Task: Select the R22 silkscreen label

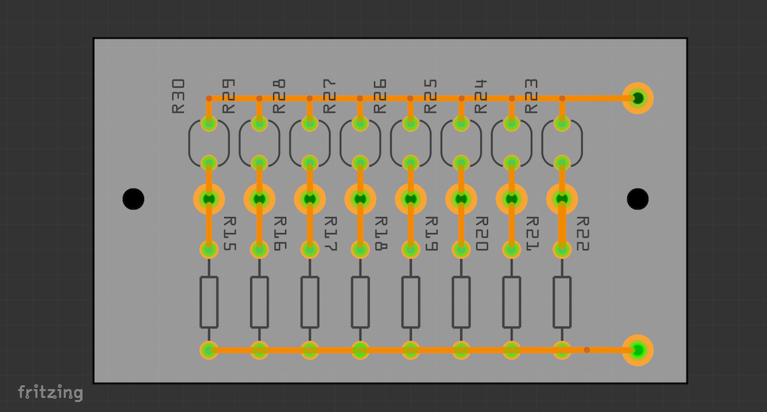Action: [x=583, y=233]
